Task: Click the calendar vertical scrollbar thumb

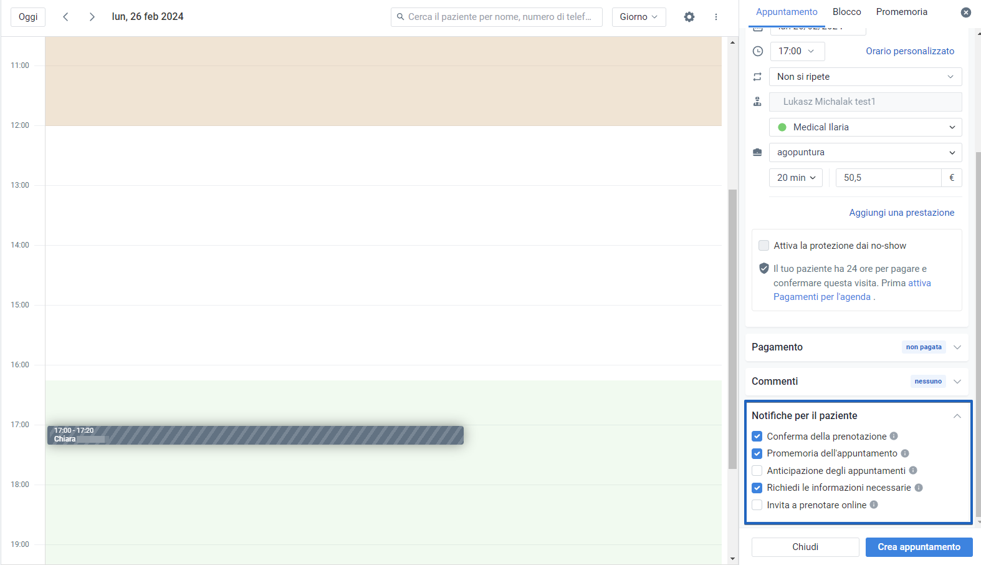Action: coord(732,329)
